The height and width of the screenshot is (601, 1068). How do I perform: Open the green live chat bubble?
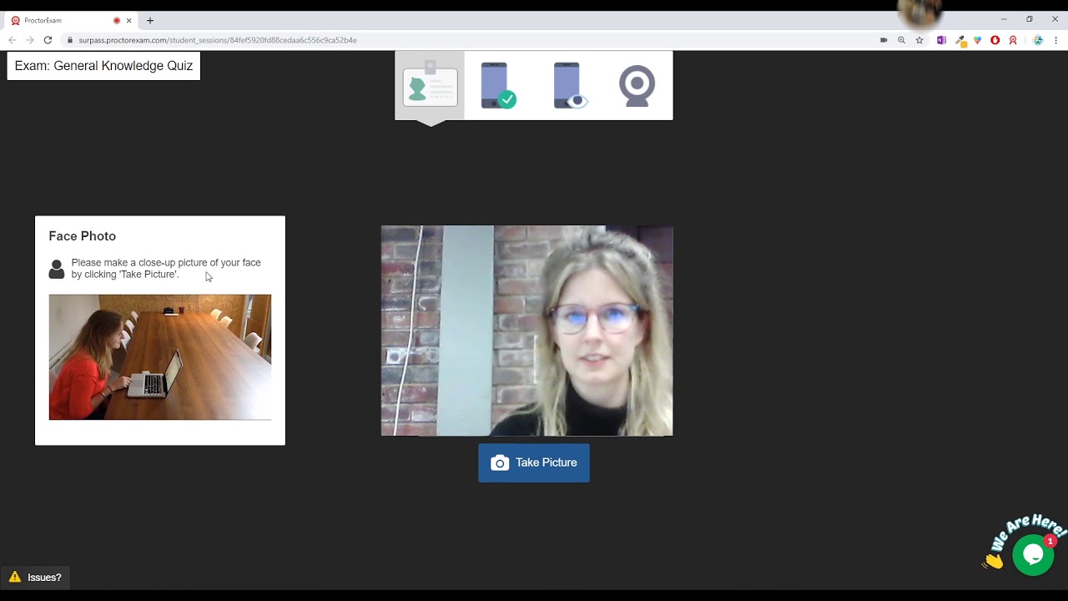click(x=1032, y=555)
